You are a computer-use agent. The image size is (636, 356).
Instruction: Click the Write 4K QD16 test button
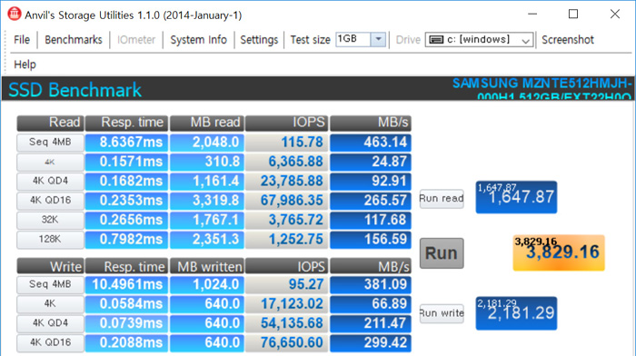point(50,342)
